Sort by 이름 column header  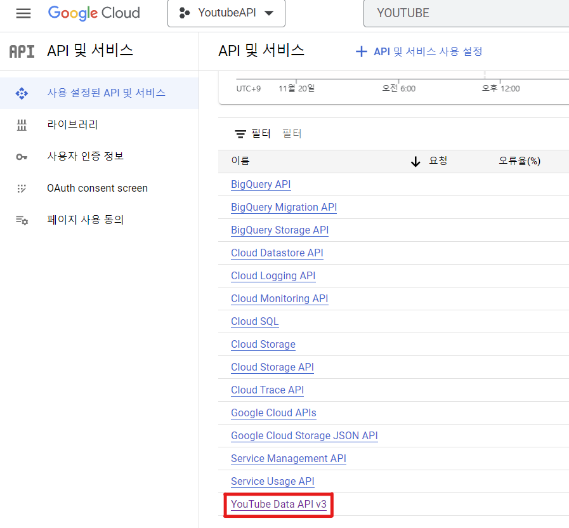pyautogui.click(x=240, y=161)
